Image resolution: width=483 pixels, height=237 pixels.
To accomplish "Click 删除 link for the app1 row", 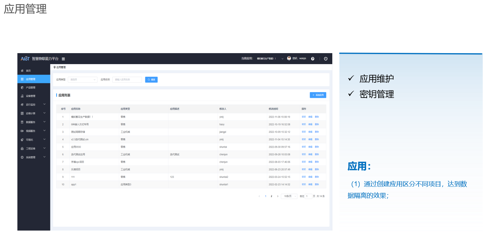I will coord(317,185).
